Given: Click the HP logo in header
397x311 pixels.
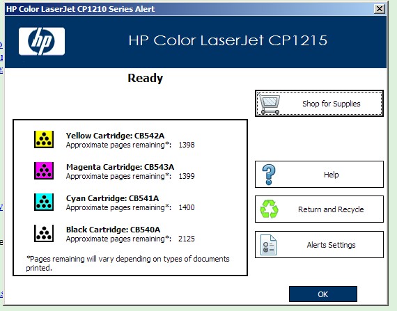Looking at the screenshot, I should pyautogui.click(x=42, y=41).
